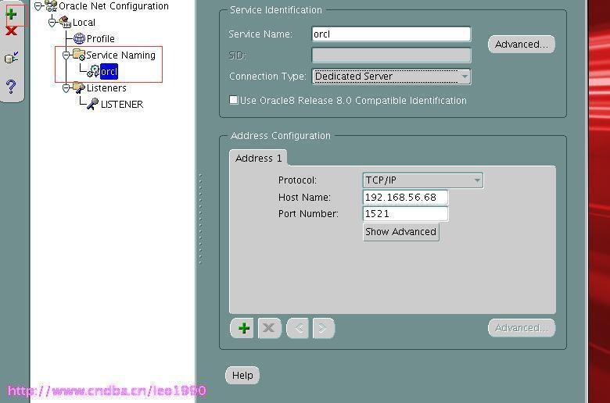The image size is (610, 403).
Task: Click the disabled SID field
Action: [391, 55]
